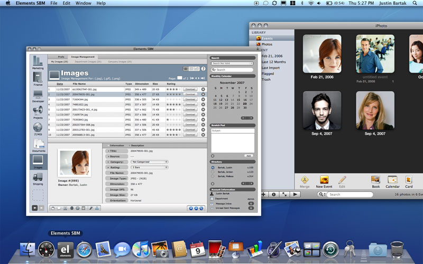Click the Add button in Scratch Pad

(x=248, y=156)
